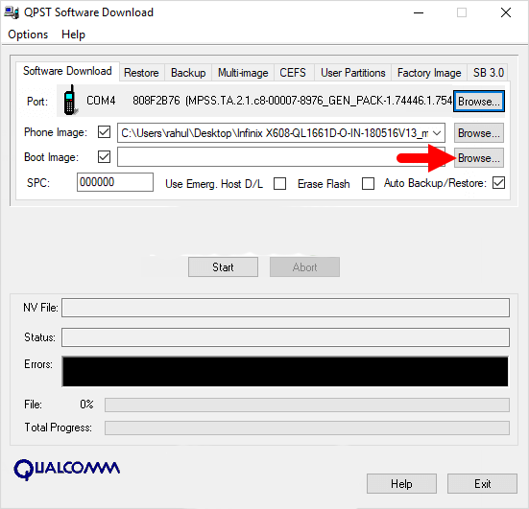Click the black Errors box
The width and height of the screenshot is (529, 509).
pos(285,372)
